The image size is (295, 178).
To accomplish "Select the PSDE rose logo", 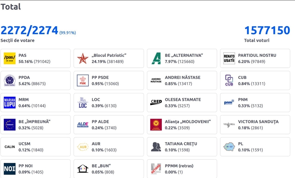I will pos(83,80).
